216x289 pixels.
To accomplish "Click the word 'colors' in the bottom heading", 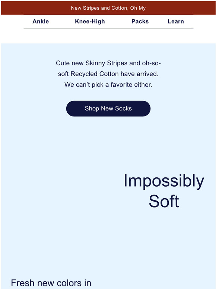I will pos(69,283).
